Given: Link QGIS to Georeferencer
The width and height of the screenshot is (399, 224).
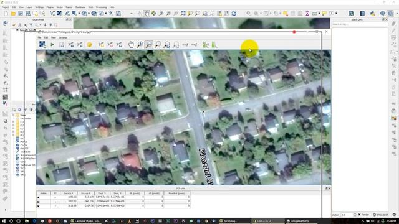Looking at the screenshot, I should [194, 45].
